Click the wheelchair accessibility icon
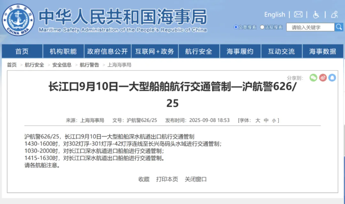The width and height of the screenshot is (345, 204). pos(316,15)
